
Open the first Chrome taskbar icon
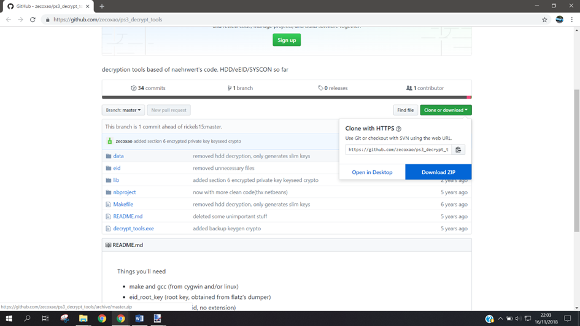(102, 318)
